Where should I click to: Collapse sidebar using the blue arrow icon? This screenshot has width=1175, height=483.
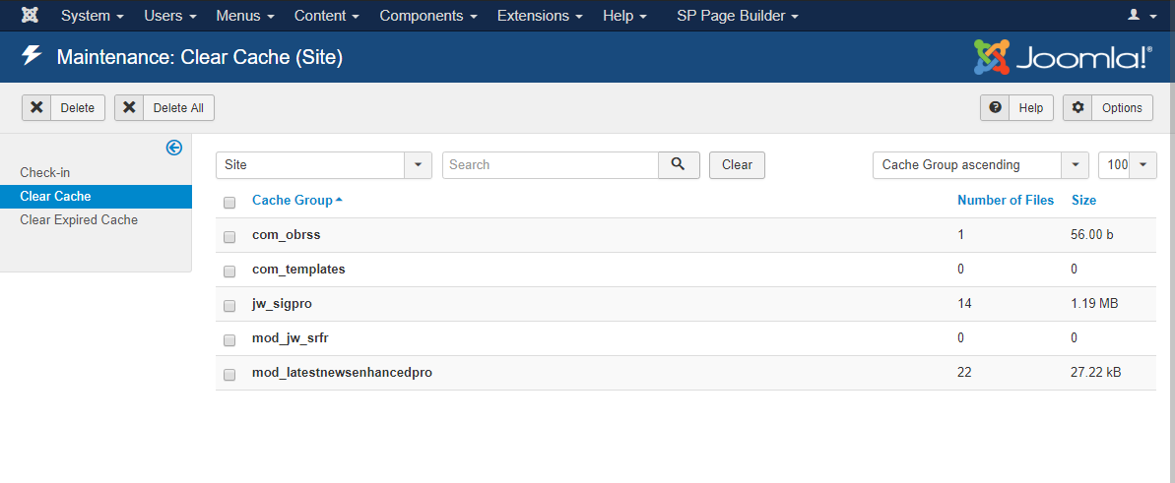click(174, 148)
